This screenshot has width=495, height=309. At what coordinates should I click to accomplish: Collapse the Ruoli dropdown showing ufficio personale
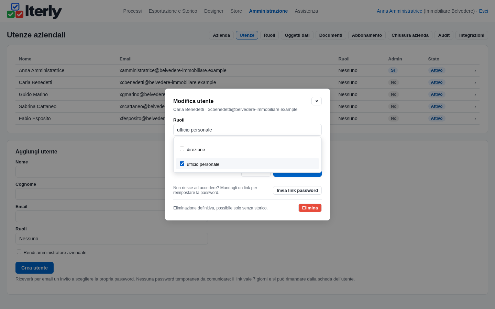247,130
